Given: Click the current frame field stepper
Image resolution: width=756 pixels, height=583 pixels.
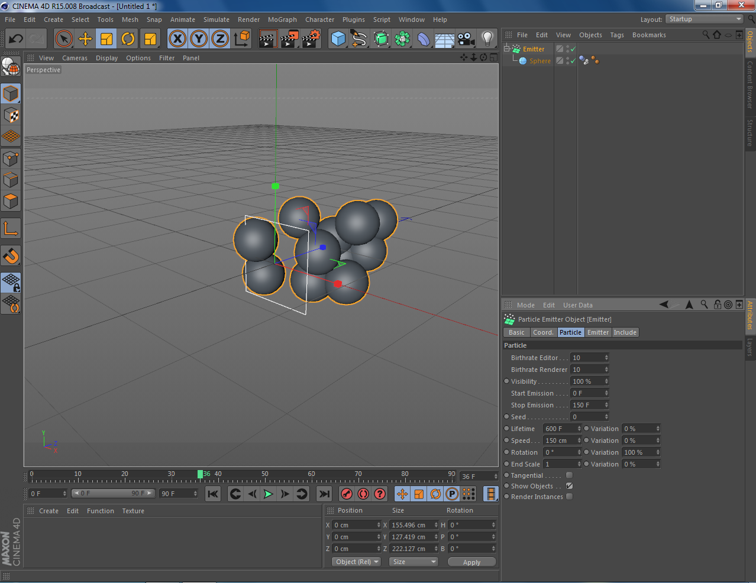Looking at the screenshot, I should (496, 476).
